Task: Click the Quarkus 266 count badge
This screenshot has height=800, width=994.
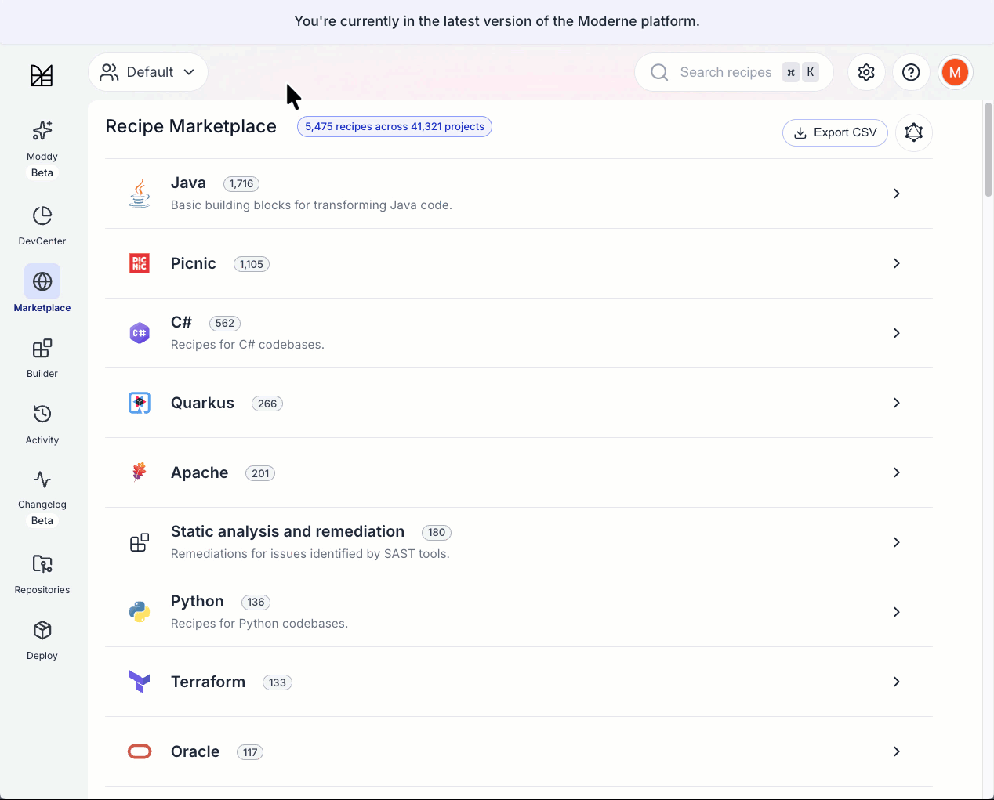Action: click(267, 404)
